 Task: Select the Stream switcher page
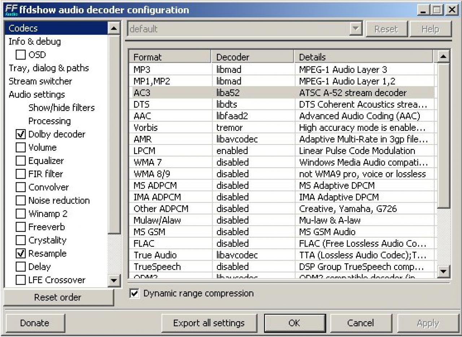coord(40,81)
